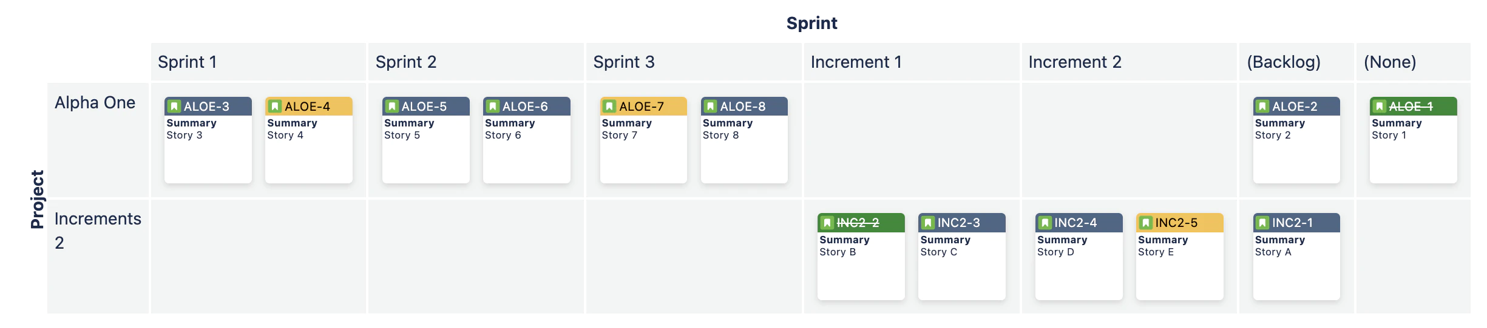Click the story icon on INC2-2 card
1487x328 pixels.
(x=827, y=223)
